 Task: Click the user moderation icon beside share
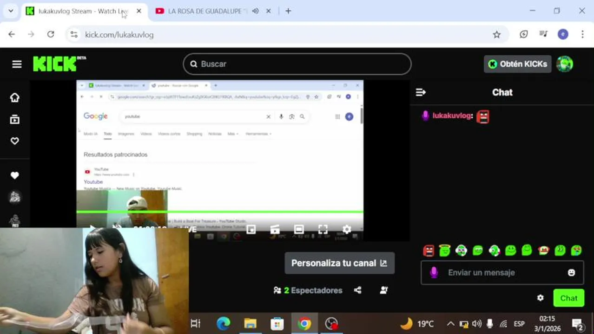coord(384,290)
